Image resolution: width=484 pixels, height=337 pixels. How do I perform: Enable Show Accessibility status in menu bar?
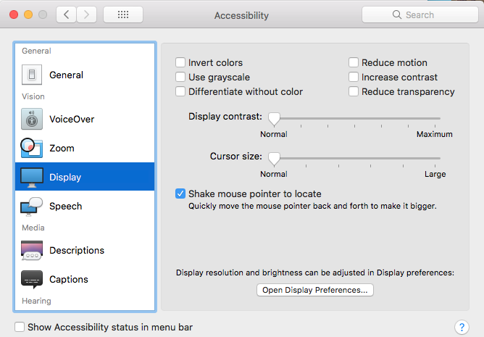[x=20, y=328]
